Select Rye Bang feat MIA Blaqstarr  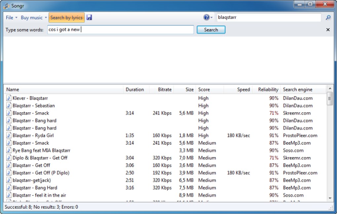[x=165, y=150]
